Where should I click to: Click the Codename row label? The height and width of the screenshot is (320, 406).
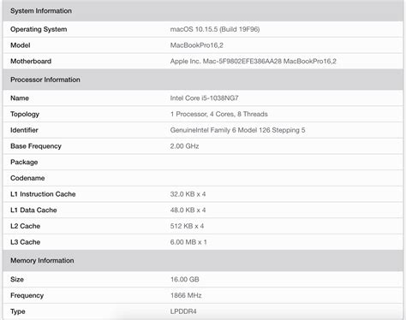[x=27, y=178]
